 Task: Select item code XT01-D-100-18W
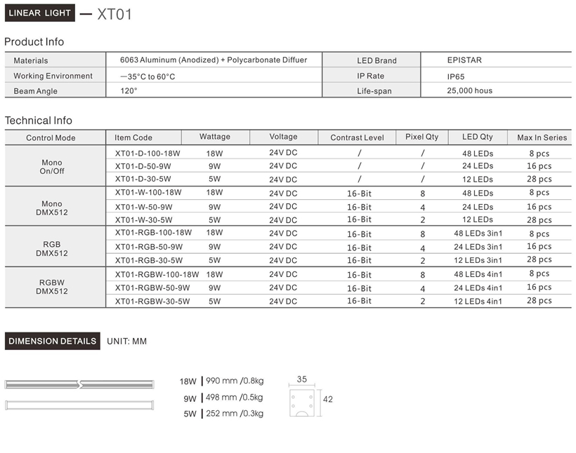(x=148, y=153)
